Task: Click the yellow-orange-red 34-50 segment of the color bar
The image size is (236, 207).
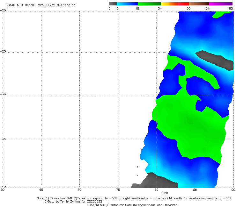Action: click(175, 4)
